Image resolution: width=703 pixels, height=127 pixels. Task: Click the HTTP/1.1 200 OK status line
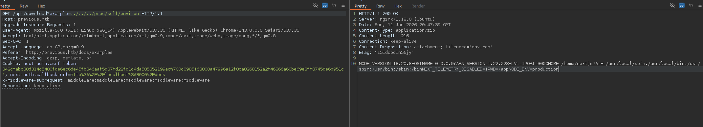[x=378, y=14]
